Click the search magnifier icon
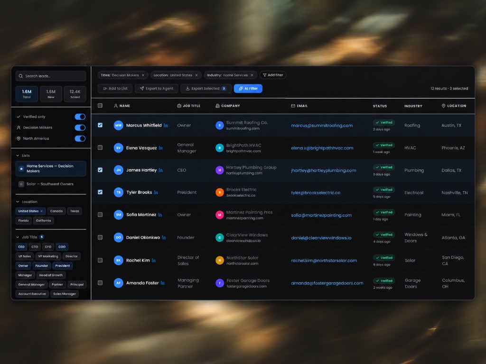Screen dimensions: 486x364 (20, 76)
